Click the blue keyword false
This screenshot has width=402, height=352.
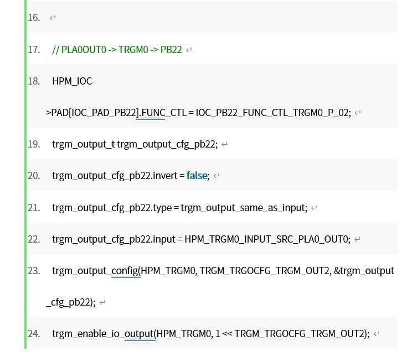(197, 176)
